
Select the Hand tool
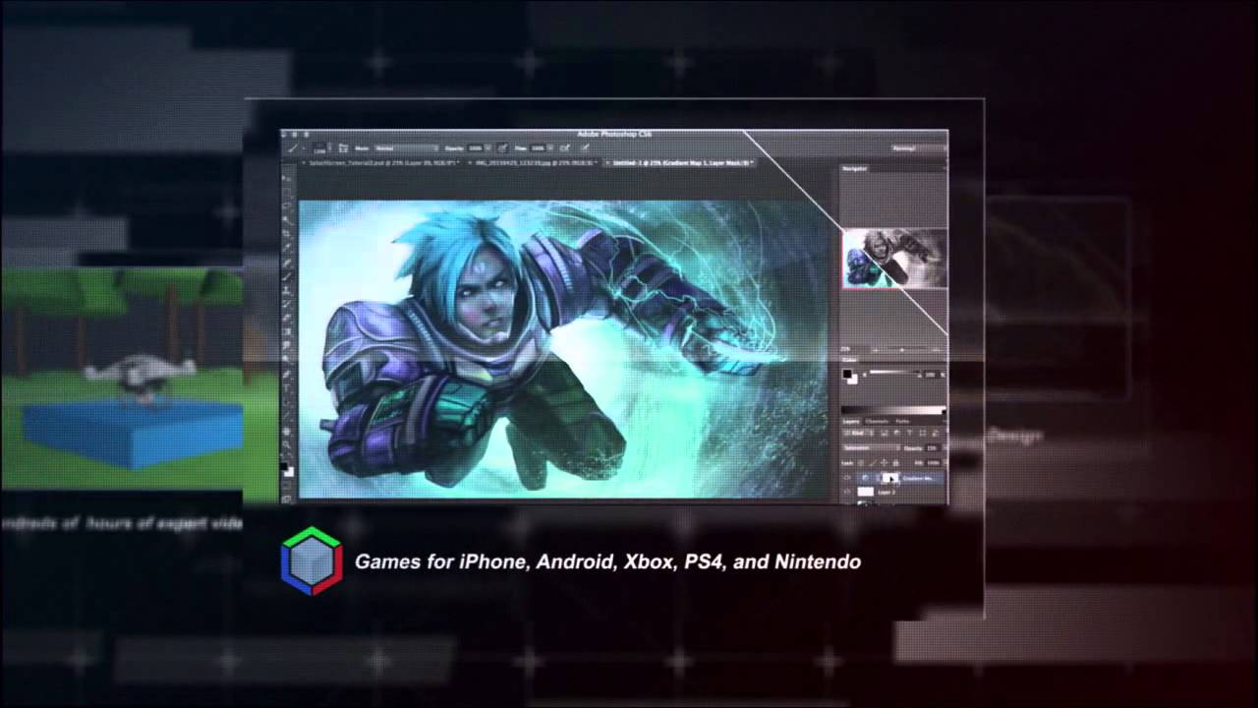pyautogui.click(x=286, y=432)
